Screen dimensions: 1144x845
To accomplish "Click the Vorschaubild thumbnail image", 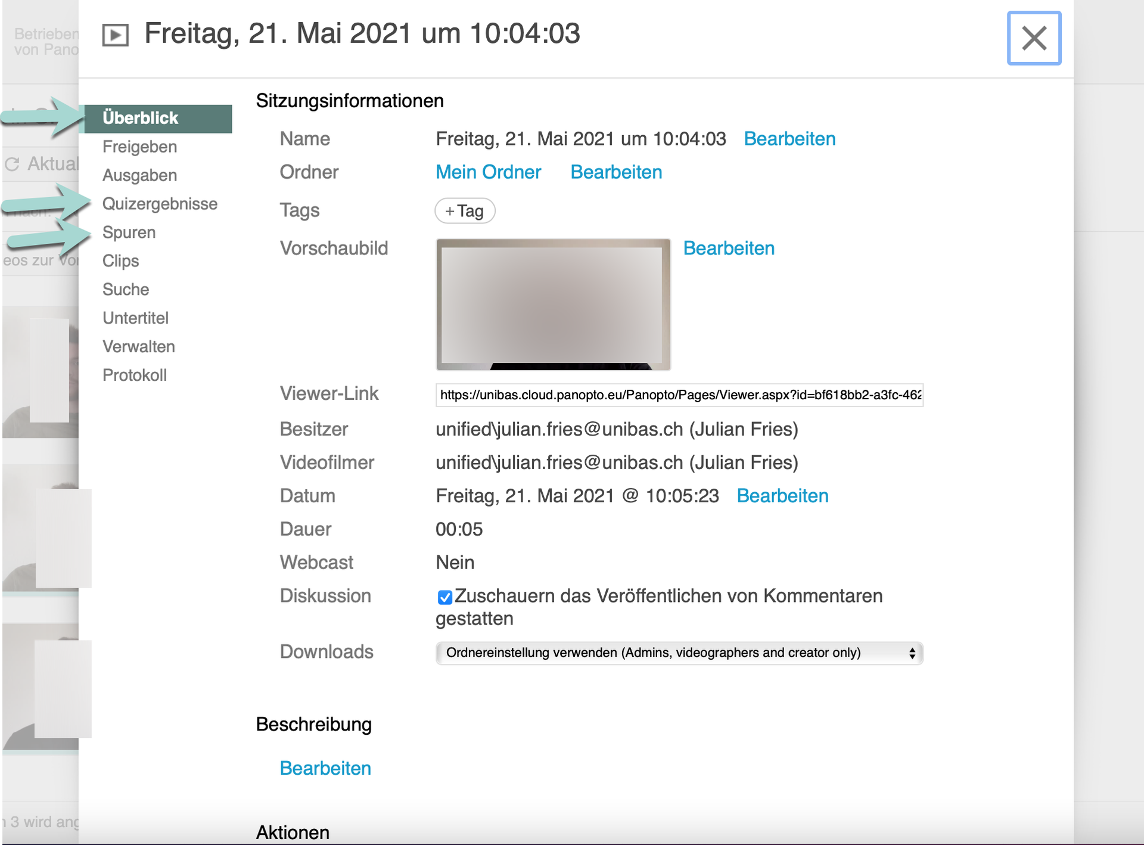I will 553,305.
